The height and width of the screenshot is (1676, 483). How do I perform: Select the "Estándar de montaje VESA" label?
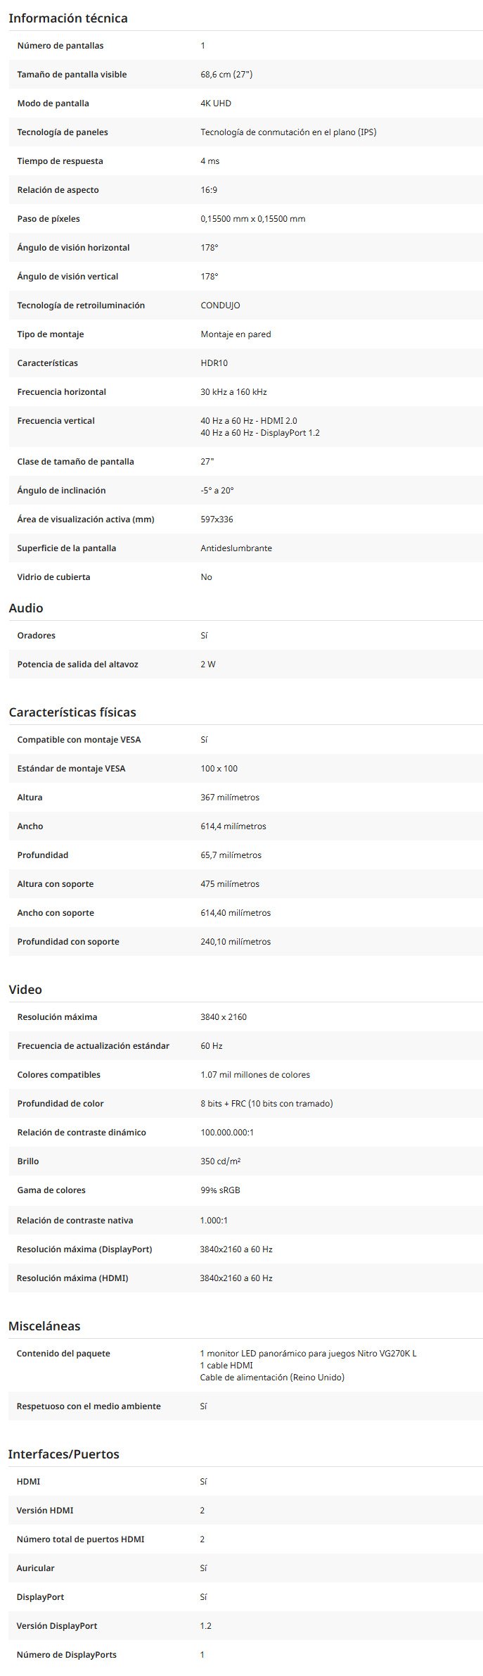(71, 769)
